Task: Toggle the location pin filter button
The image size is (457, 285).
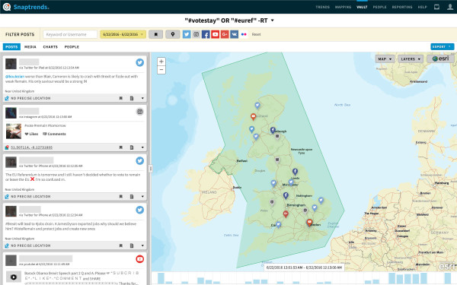Action: pos(173,34)
